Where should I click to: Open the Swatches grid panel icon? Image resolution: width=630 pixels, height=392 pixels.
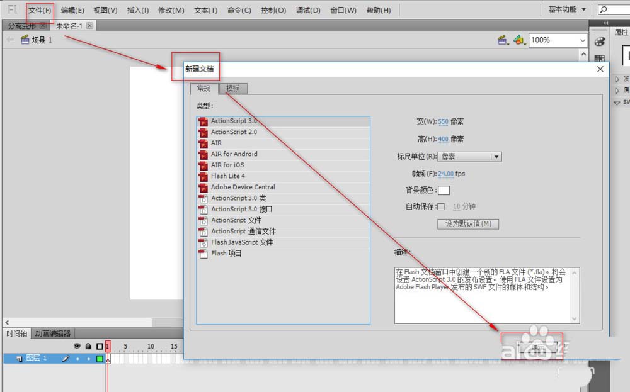600,59
